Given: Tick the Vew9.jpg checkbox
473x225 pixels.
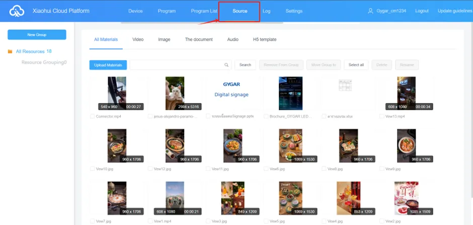Looking at the screenshot, I should click(382, 169).
